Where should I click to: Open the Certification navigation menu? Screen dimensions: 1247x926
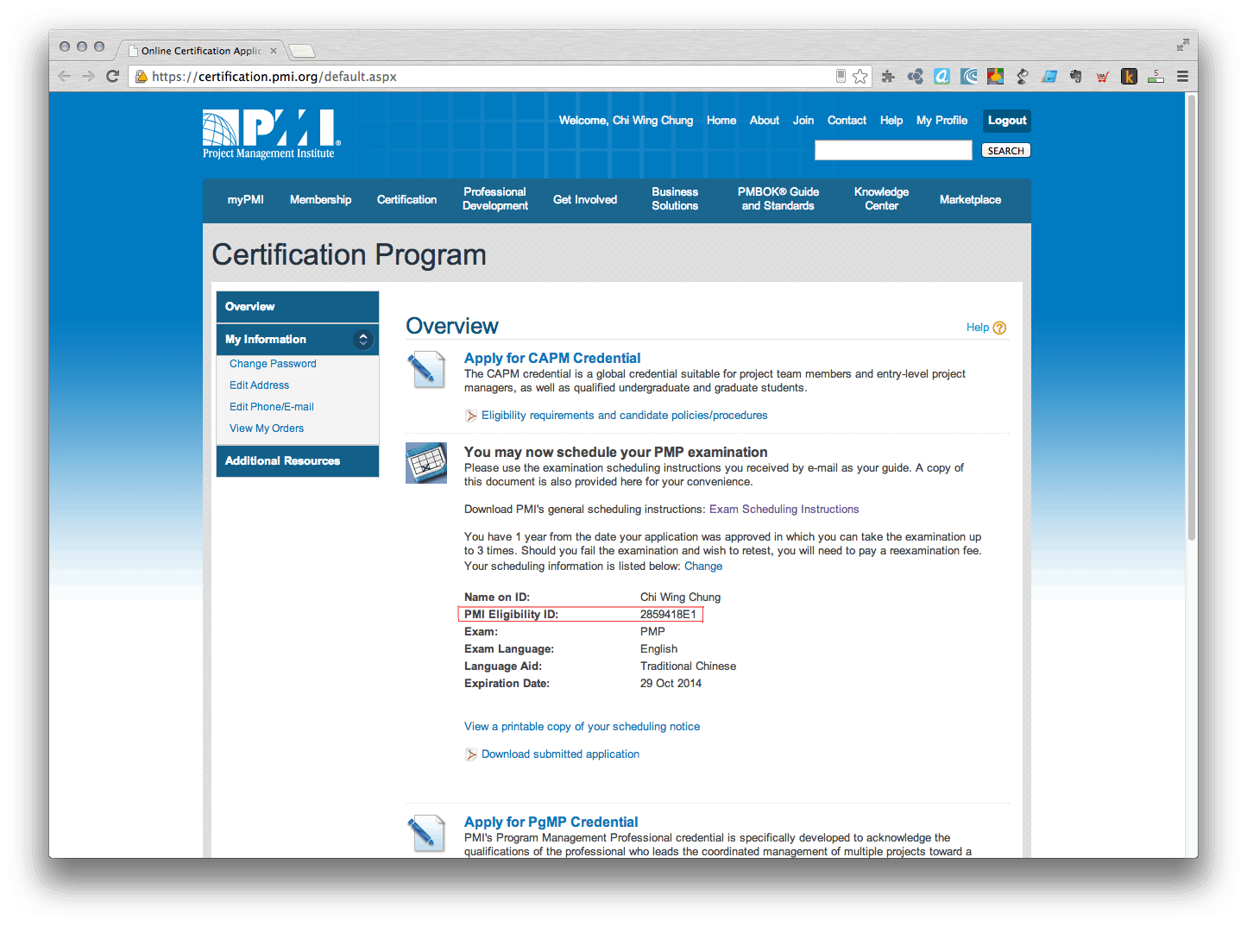[406, 199]
